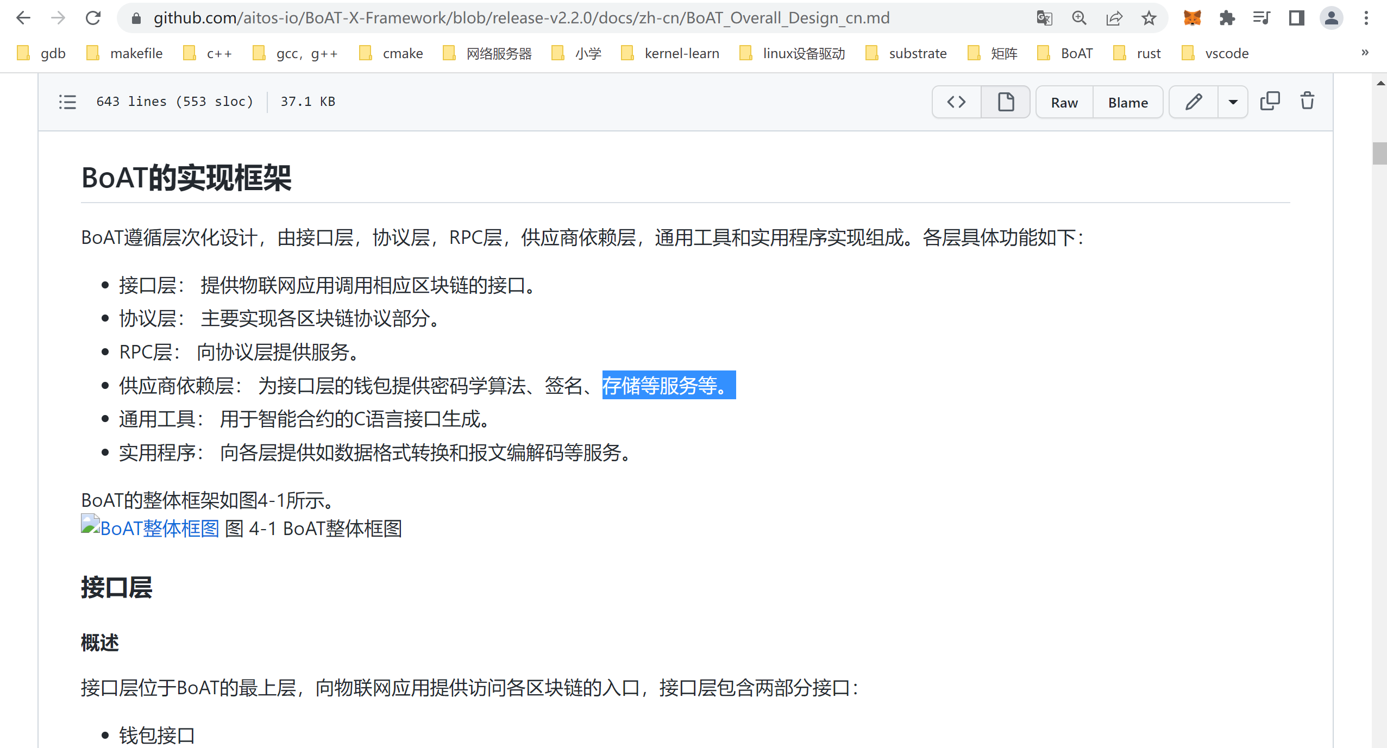The height and width of the screenshot is (748, 1387).
Task: Show hidden bookmarks via the chevron
Action: point(1364,53)
